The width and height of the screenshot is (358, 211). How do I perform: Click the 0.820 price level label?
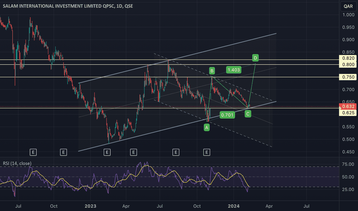coord(348,58)
